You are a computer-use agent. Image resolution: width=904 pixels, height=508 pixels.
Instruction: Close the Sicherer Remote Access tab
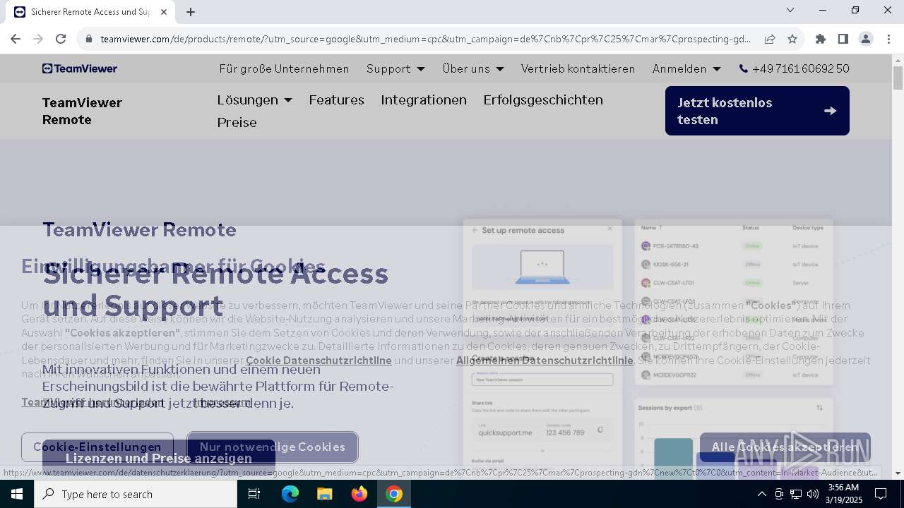(x=164, y=12)
